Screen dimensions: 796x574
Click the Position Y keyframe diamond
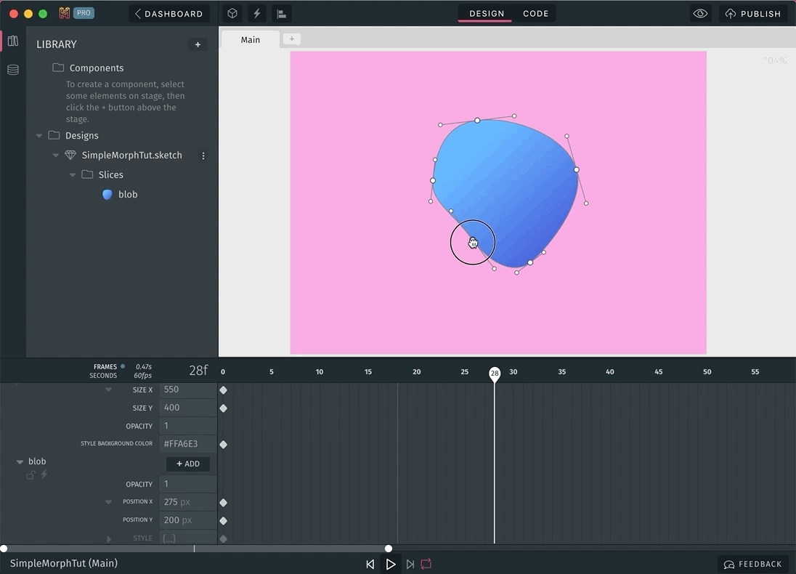coord(224,521)
